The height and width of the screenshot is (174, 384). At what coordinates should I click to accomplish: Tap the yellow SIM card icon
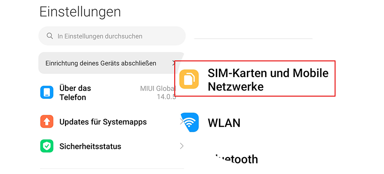[x=189, y=79]
